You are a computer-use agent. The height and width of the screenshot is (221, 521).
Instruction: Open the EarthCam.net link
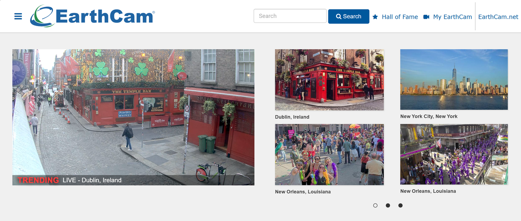click(x=498, y=17)
